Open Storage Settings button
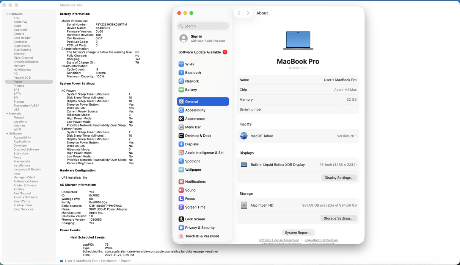 click(x=338, y=218)
